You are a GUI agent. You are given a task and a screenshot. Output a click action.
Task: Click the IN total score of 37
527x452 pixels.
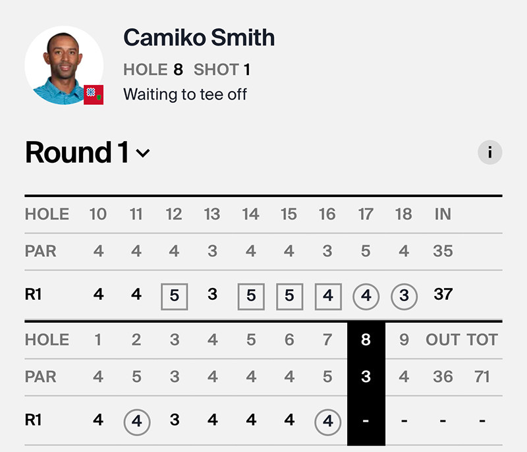click(x=443, y=295)
